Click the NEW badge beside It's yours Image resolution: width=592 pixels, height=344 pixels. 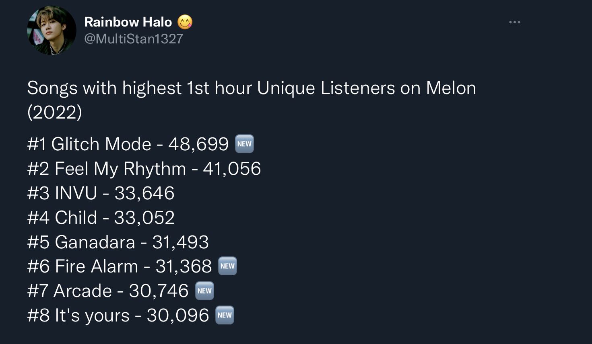click(x=225, y=315)
